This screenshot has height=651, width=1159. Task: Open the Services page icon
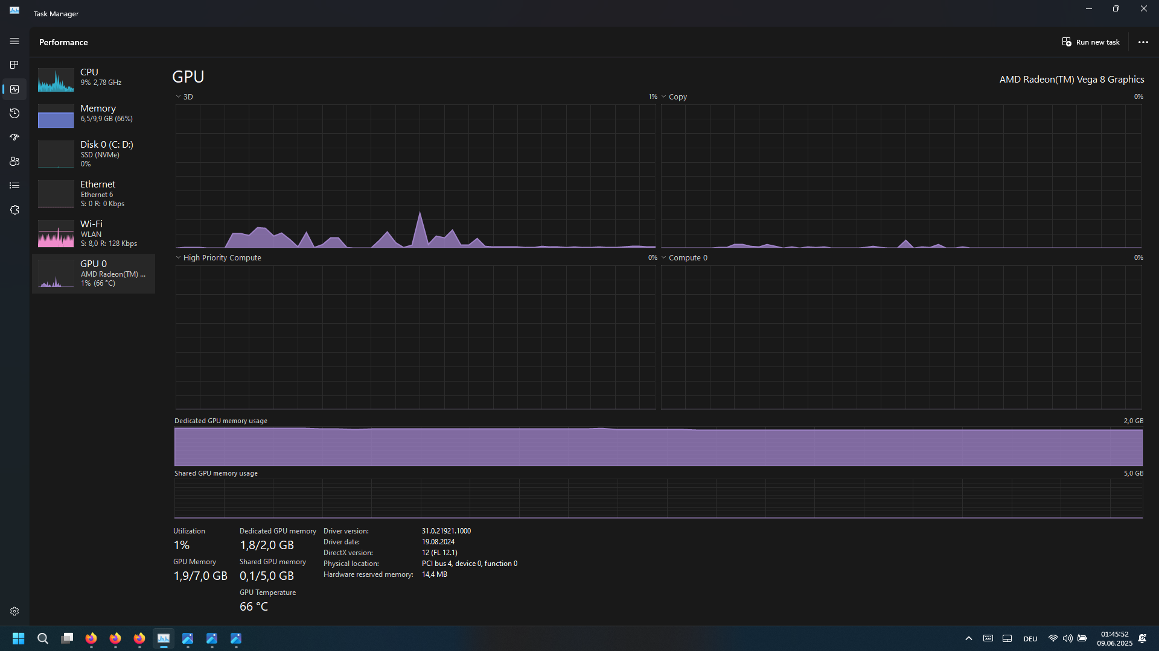coord(14,210)
